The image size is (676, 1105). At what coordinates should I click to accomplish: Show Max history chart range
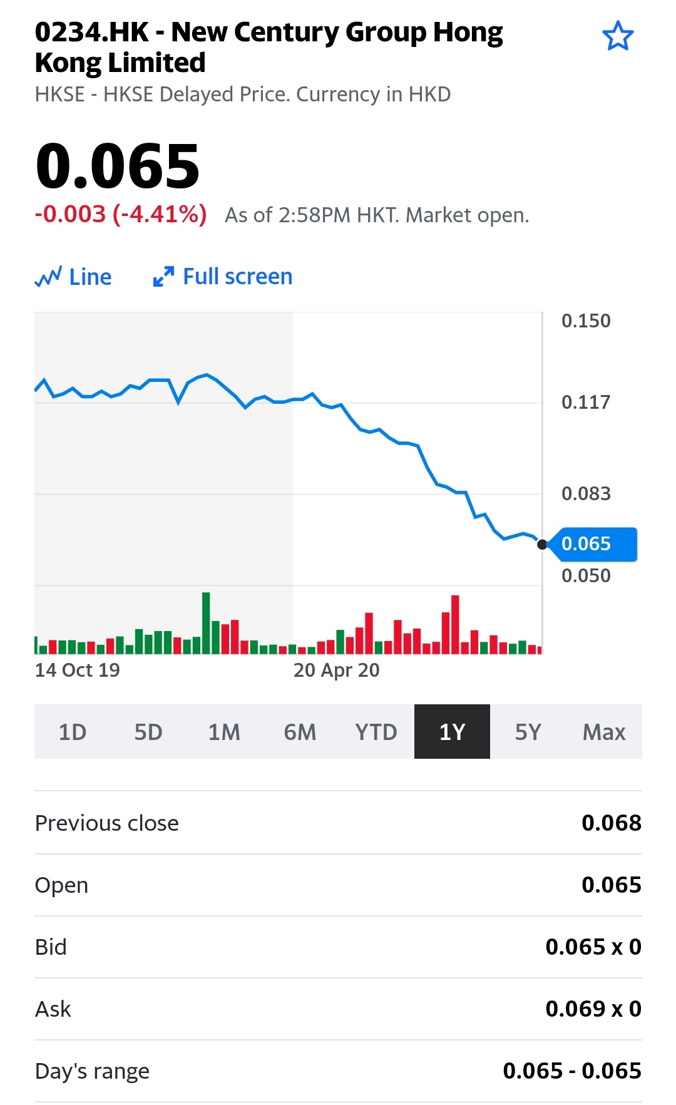point(603,732)
